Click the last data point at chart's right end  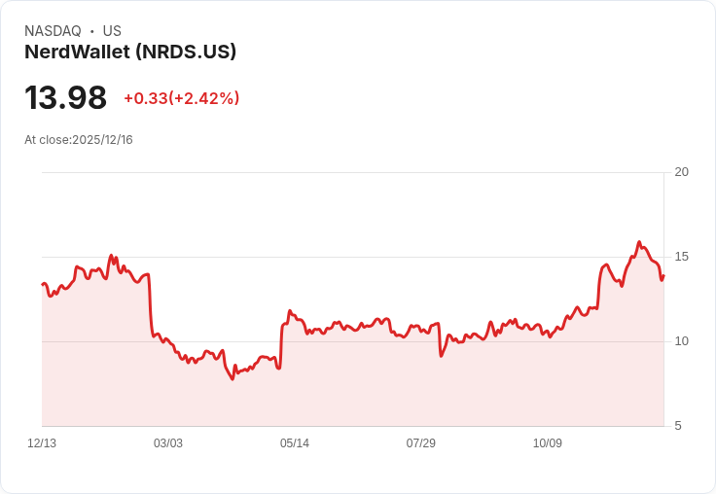click(663, 276)
